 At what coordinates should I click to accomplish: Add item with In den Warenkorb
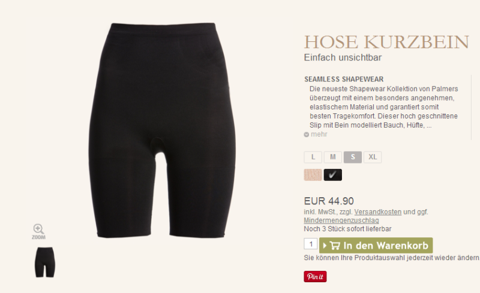click(376, 246)
